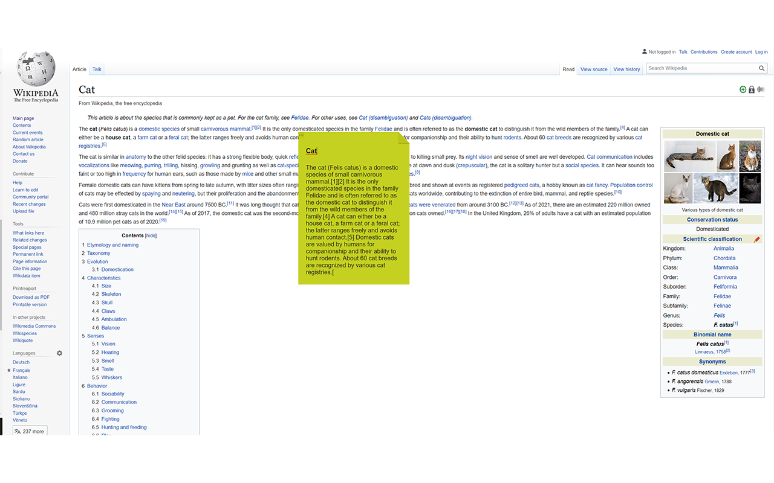Click the Log in link
Screen dimensions: 774x483
(x=761, y=52)
